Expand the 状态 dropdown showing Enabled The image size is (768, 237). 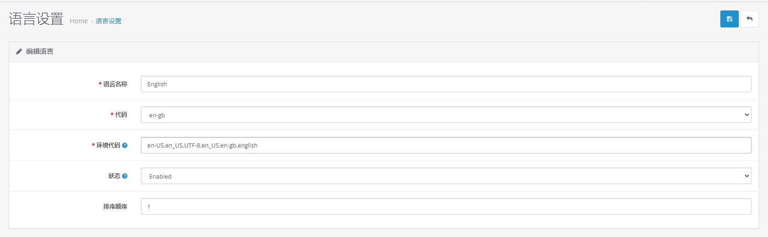tap(446, 176)
